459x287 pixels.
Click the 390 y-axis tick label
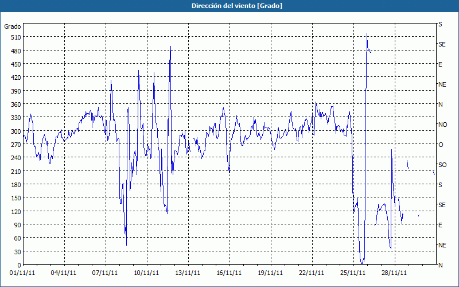coord(16,91)
